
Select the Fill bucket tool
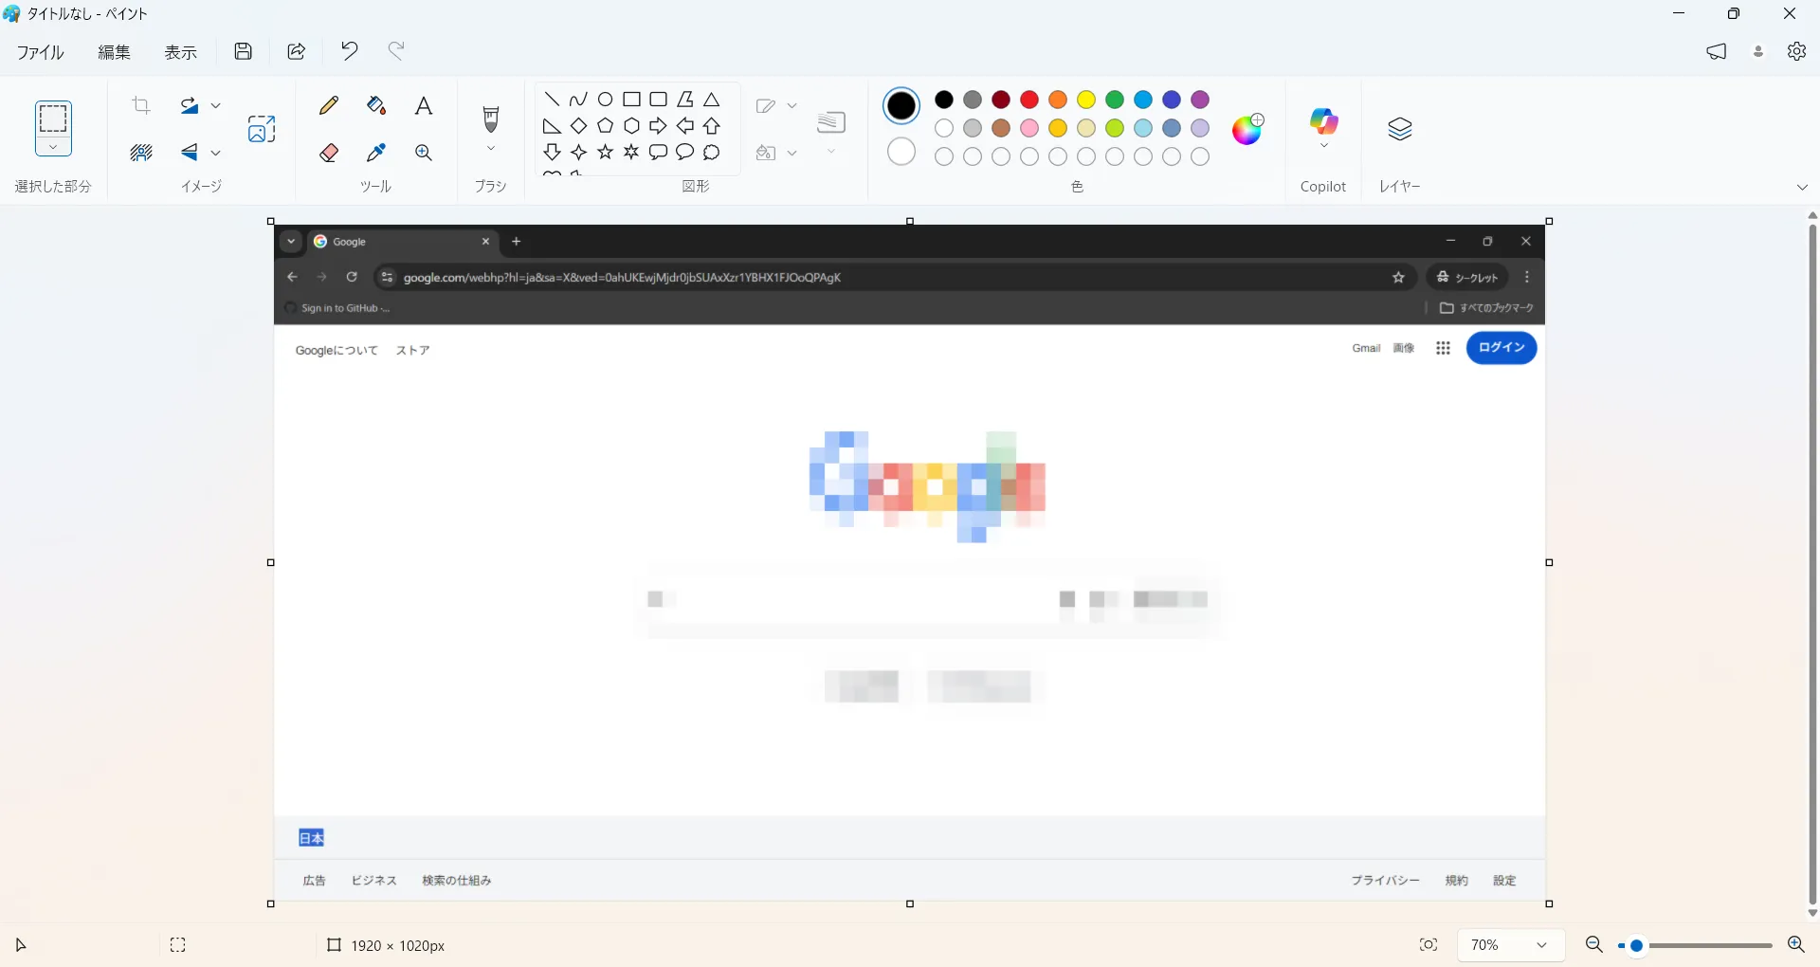[376, 105]
